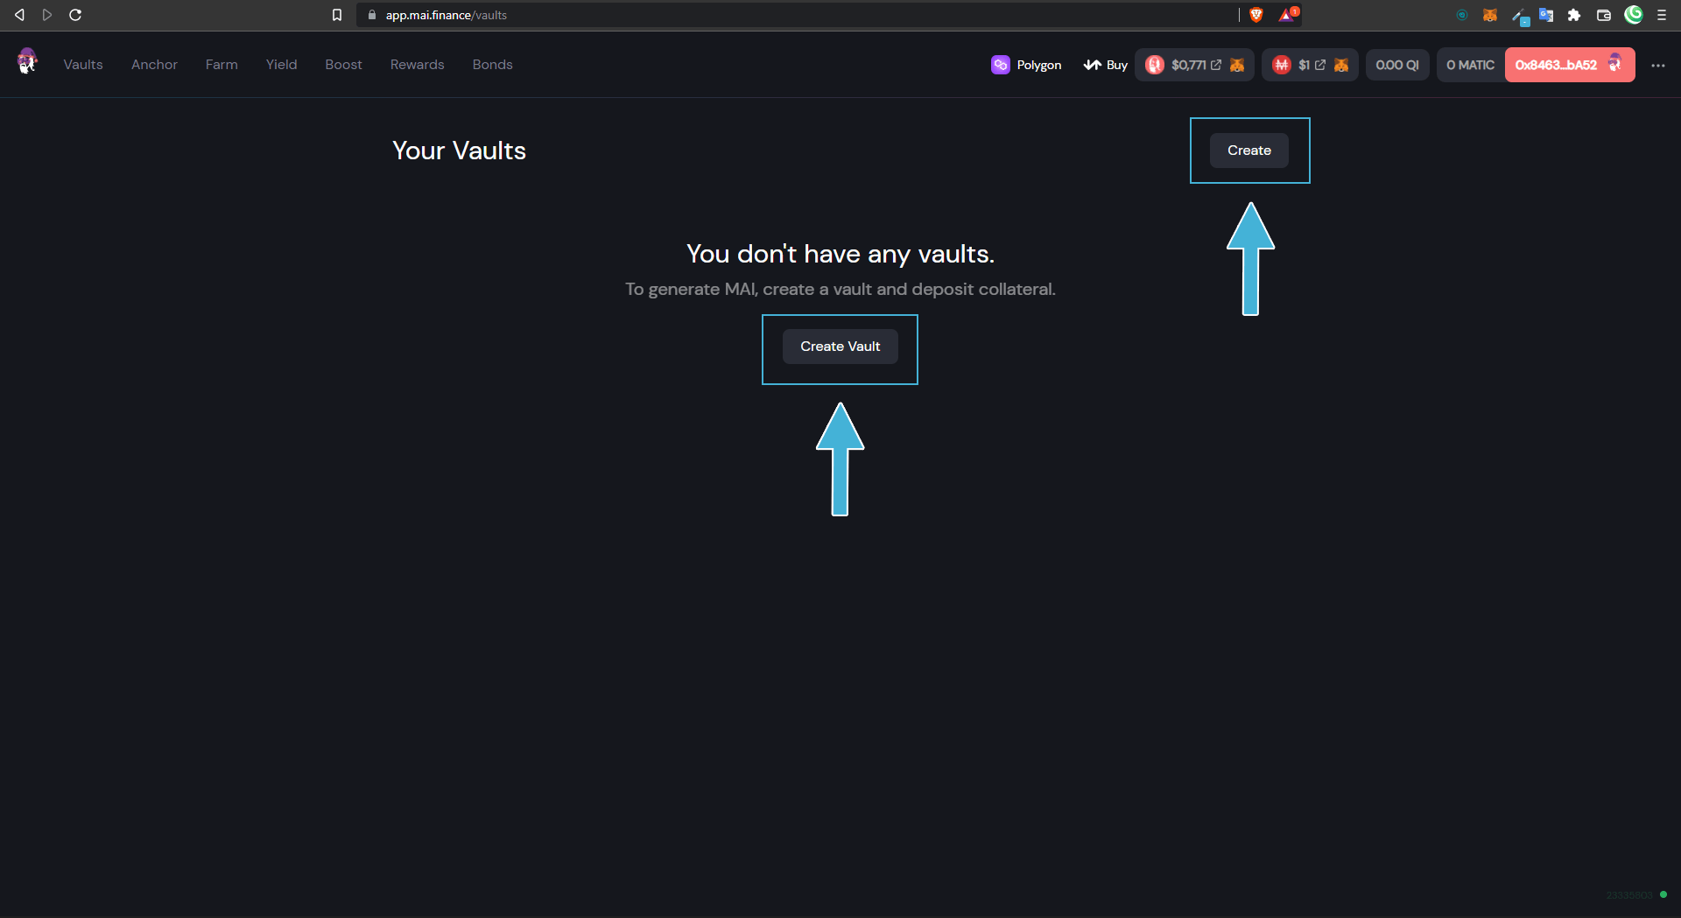This screenshot has height=918, width=1681.
Task: Open Brave Rewards triangle icon
Action: (x=1287, y=15)
